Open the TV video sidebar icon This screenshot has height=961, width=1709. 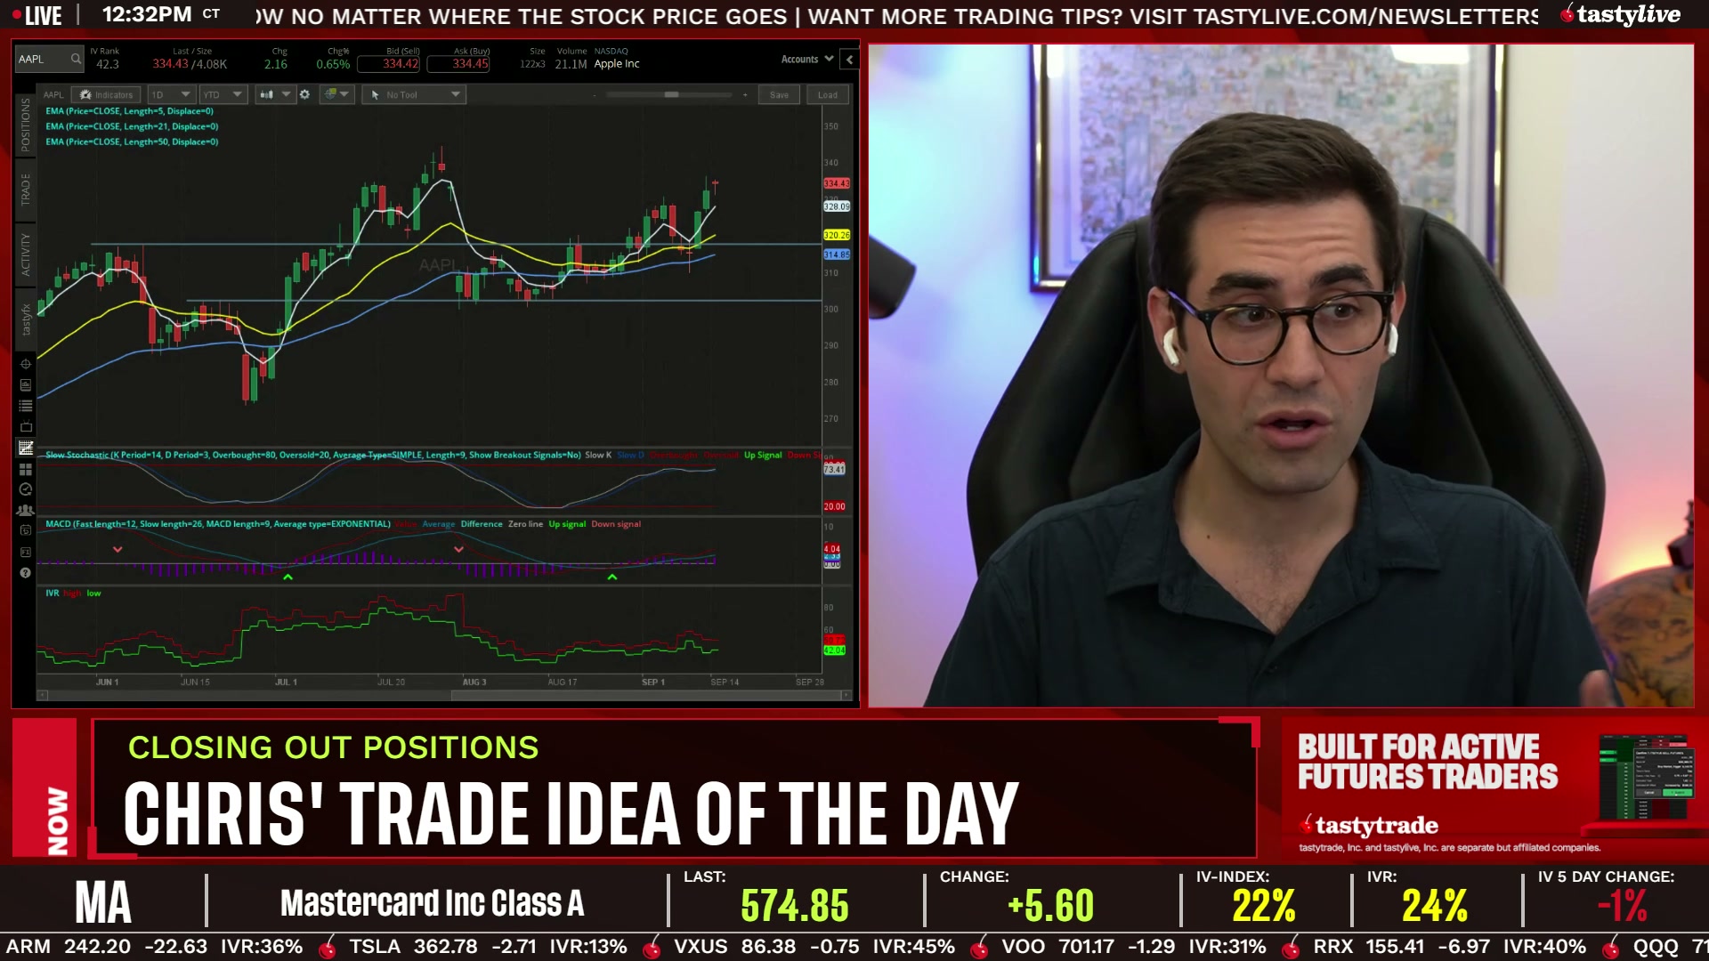point(26,427)
